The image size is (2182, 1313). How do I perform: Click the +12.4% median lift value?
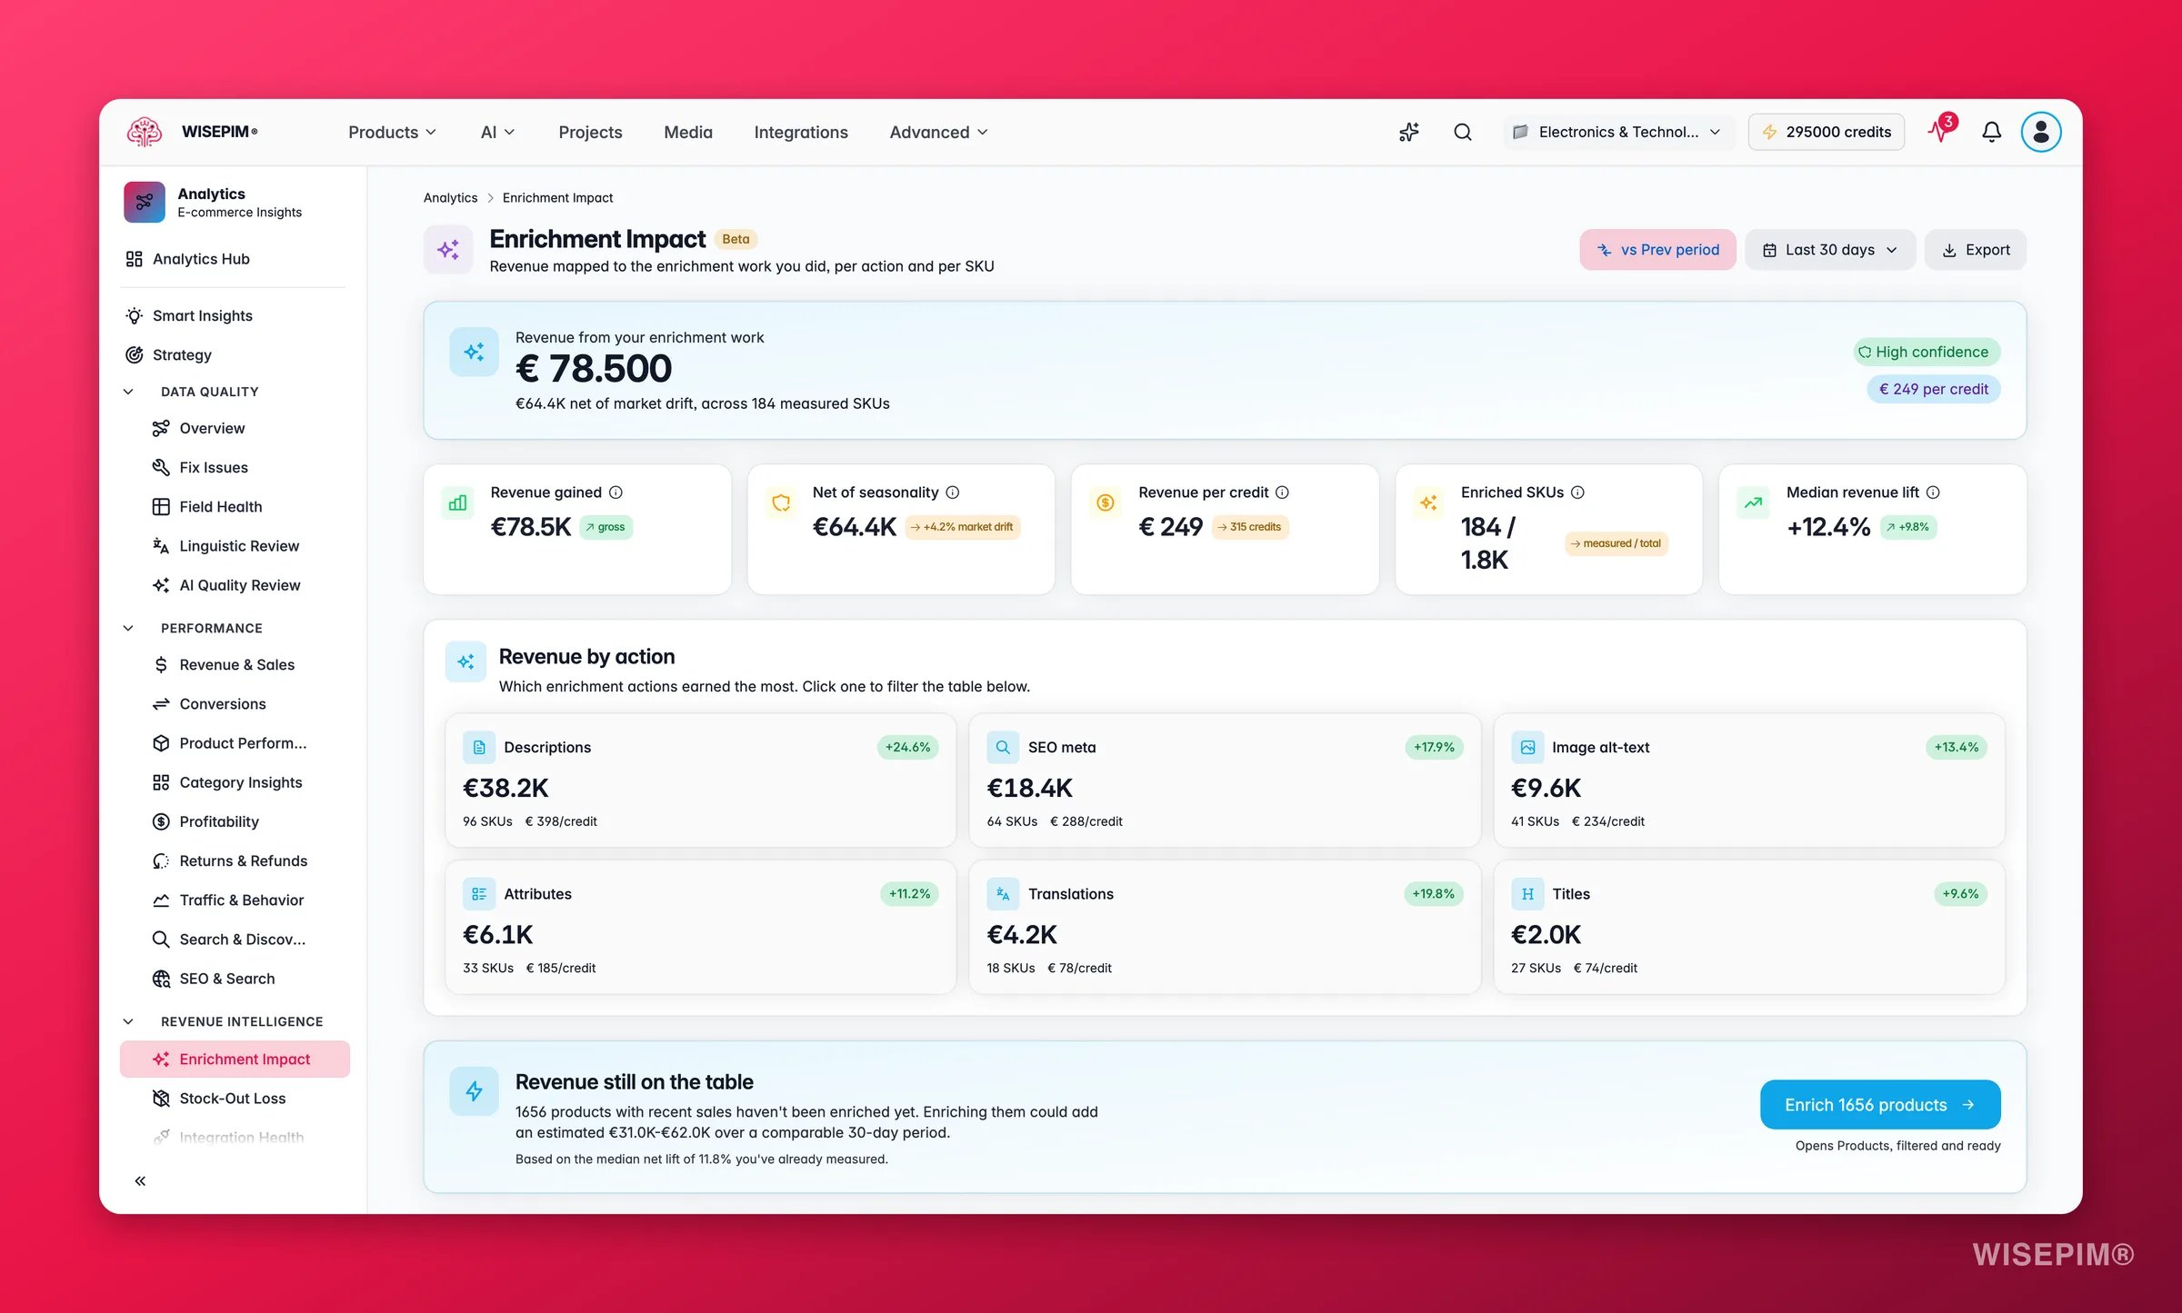(1827, 527)
